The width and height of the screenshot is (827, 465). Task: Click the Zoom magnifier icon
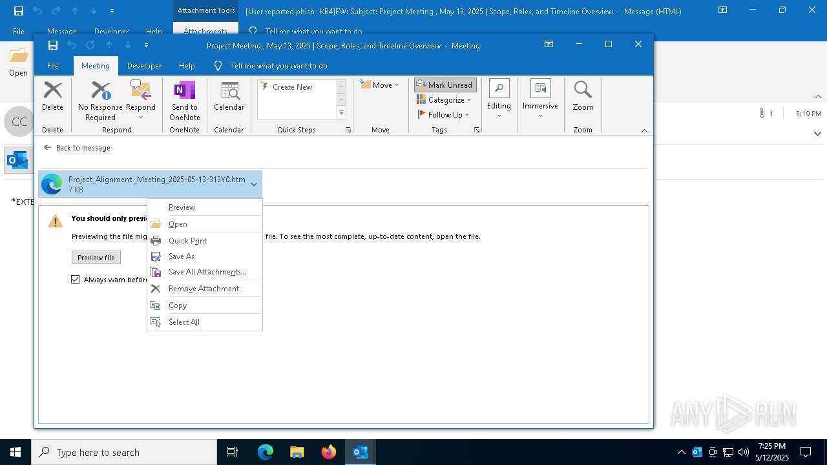583,96
